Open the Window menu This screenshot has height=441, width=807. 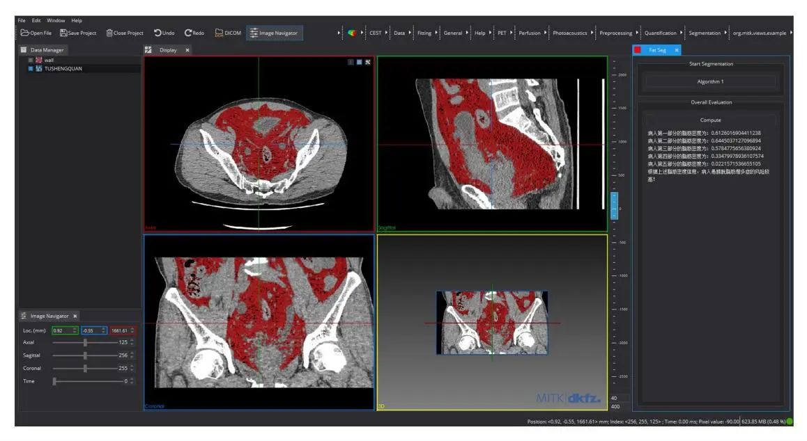click(x=56, y=20)
